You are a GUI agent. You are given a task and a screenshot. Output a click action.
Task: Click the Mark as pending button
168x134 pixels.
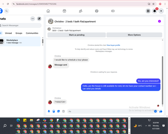tap(77, 35)
